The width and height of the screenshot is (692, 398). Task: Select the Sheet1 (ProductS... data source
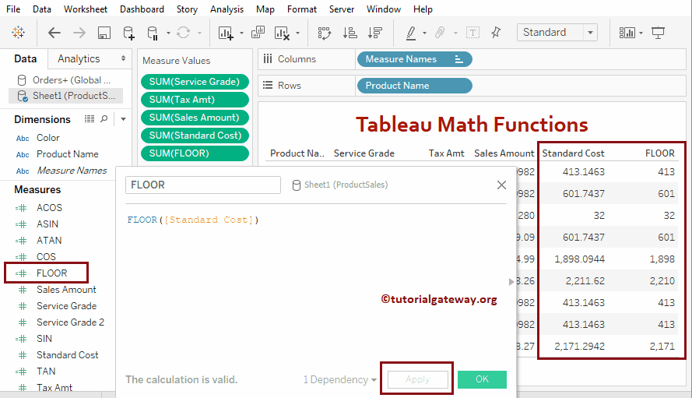65,96
